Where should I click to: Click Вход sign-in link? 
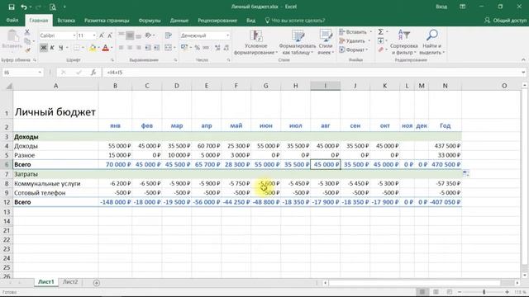(441, 7)
